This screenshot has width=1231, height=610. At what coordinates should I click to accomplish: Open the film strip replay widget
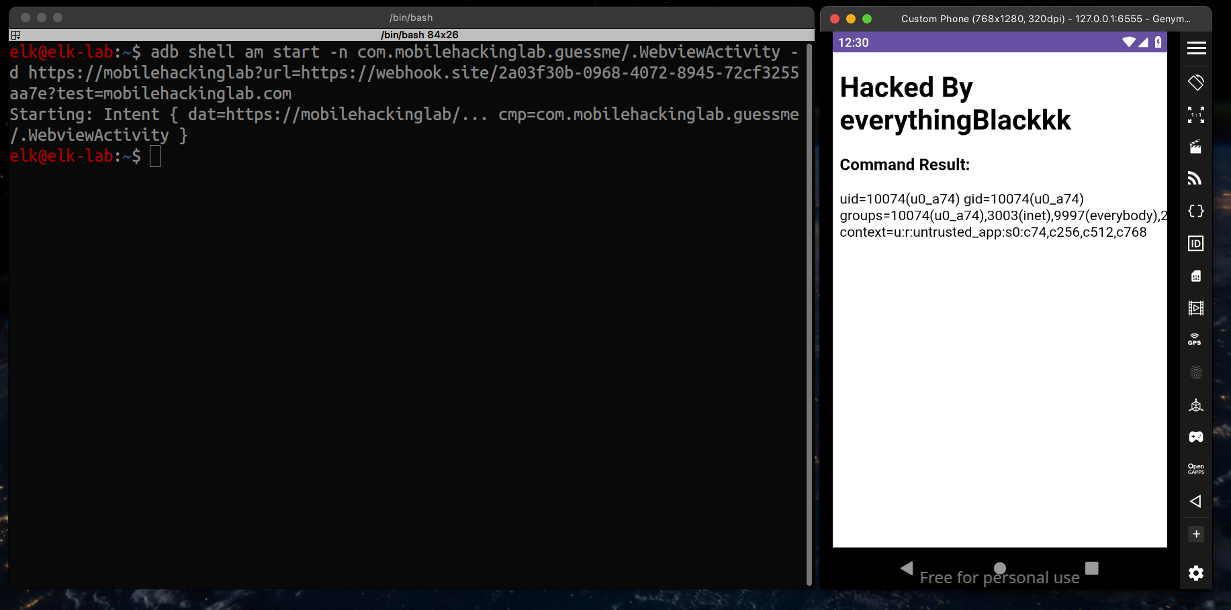(1196, 308)
